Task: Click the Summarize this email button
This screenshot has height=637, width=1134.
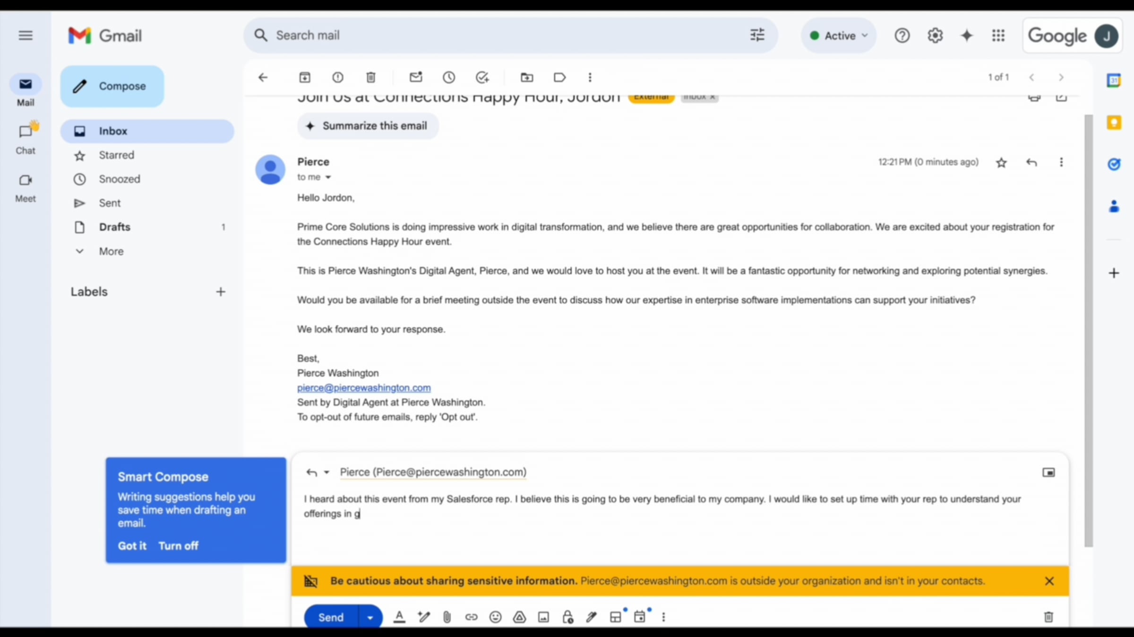Action: (368, 126)
